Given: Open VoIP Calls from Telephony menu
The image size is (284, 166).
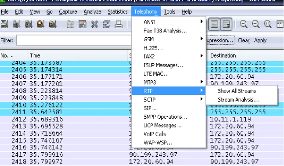Looking at the screenshot, I should 169,134.
